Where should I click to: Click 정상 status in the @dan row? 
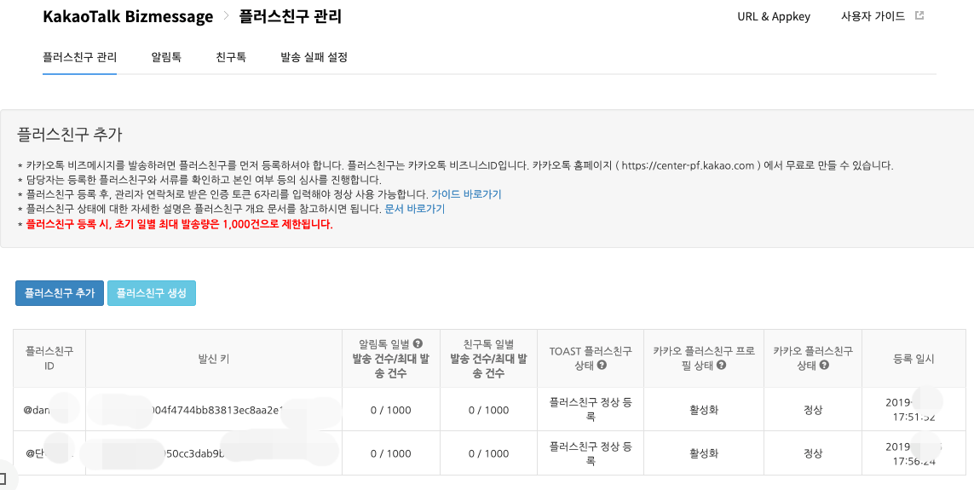[813, 410]
